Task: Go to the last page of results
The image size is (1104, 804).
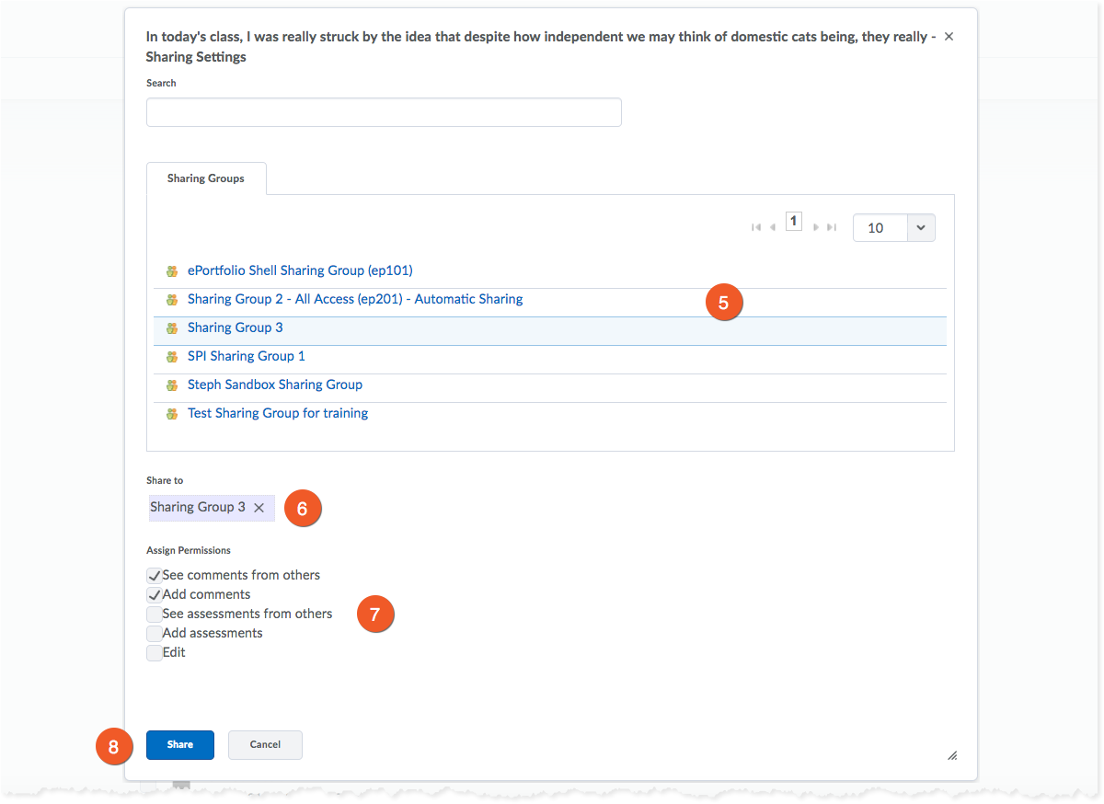Action: (x=832, y=227)
